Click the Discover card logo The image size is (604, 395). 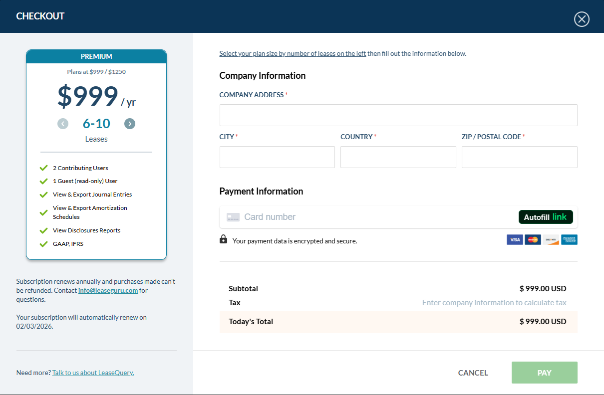(x=551, y=240)
